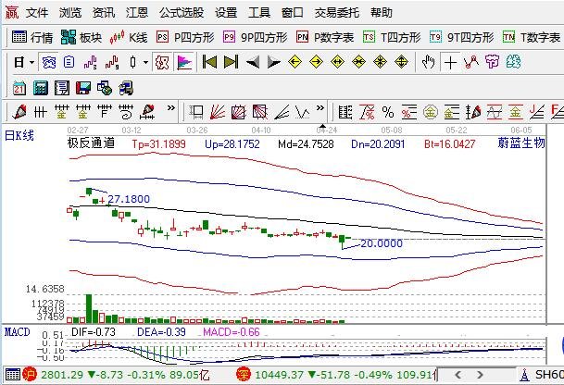Expand the candlestick style dropdown arrow
The image size is (564, 385).
(x=145, y=63)
